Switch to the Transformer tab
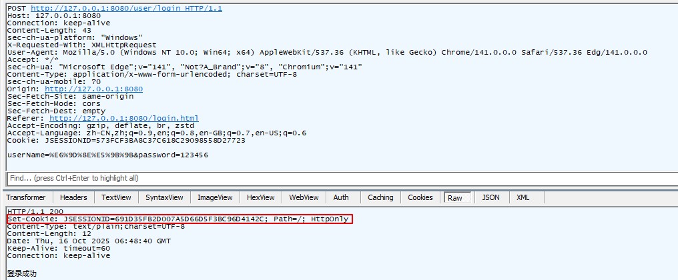Screen dimensions: 678x280 pos(26,197)
